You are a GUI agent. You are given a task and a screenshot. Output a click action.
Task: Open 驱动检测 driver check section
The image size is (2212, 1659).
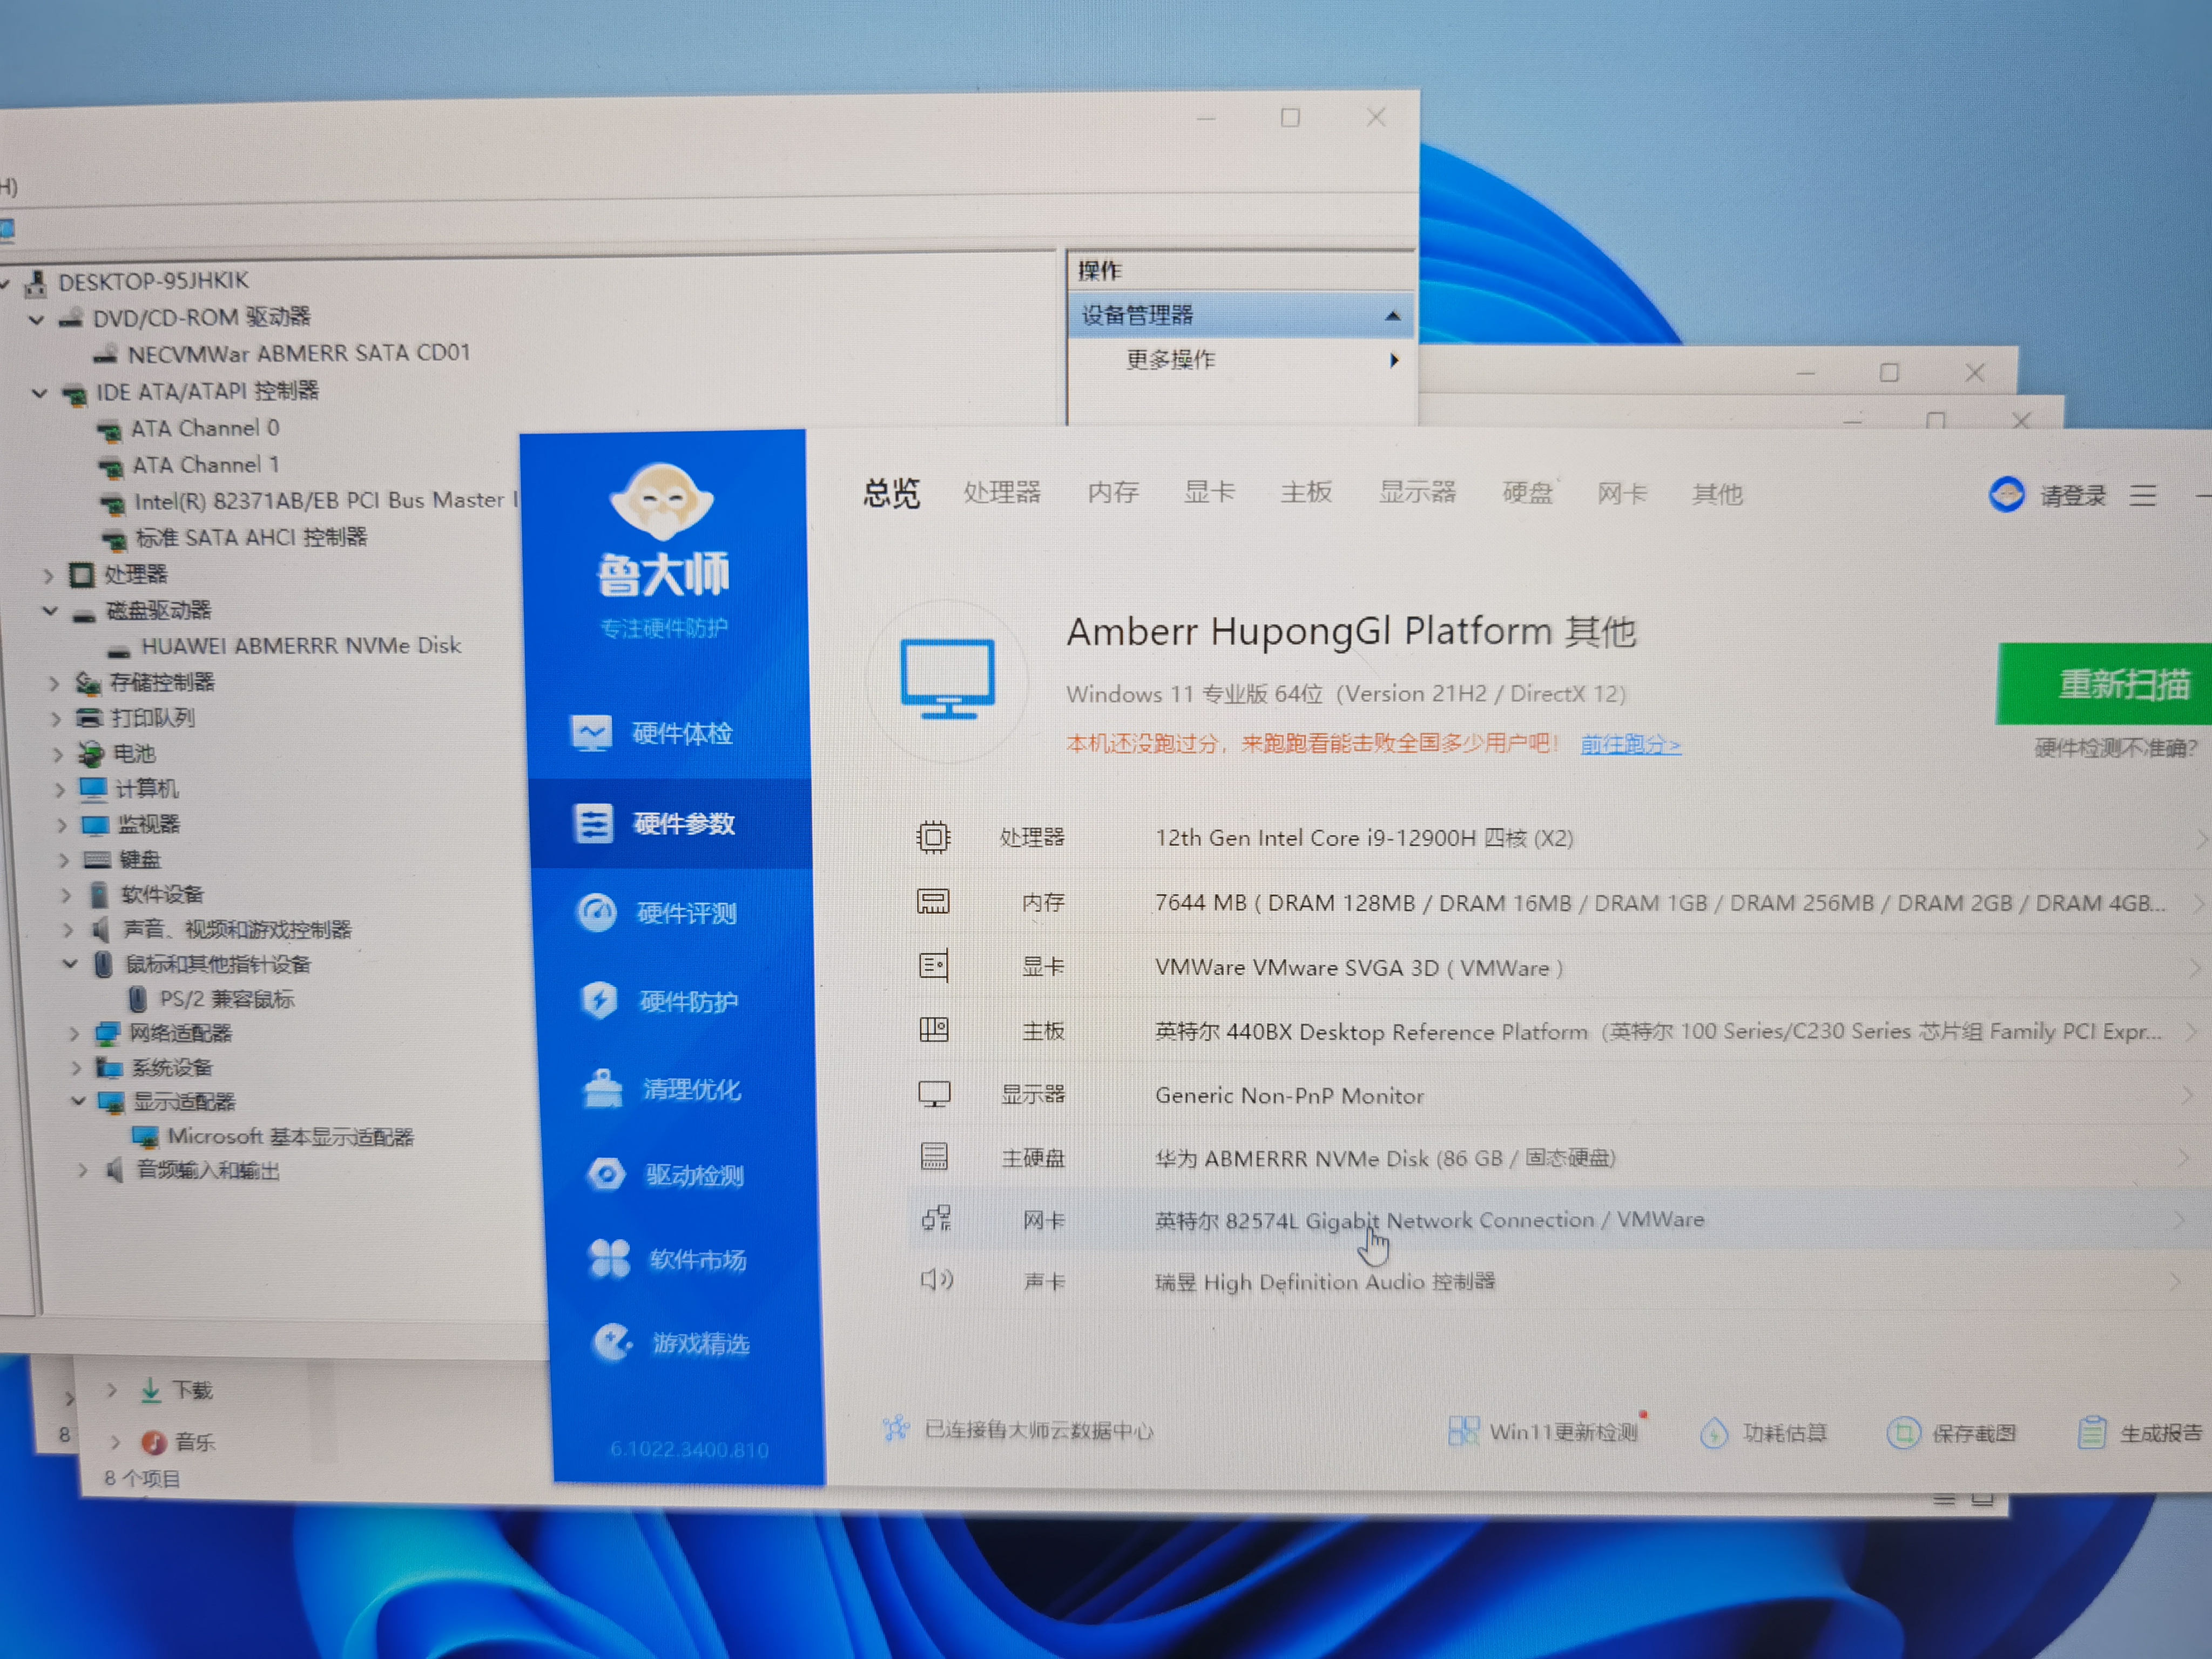(x=666, y=1175)
